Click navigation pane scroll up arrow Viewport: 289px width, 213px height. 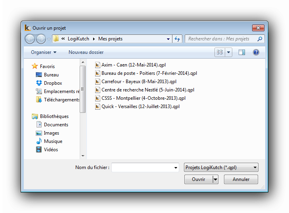tap(83, 62)
